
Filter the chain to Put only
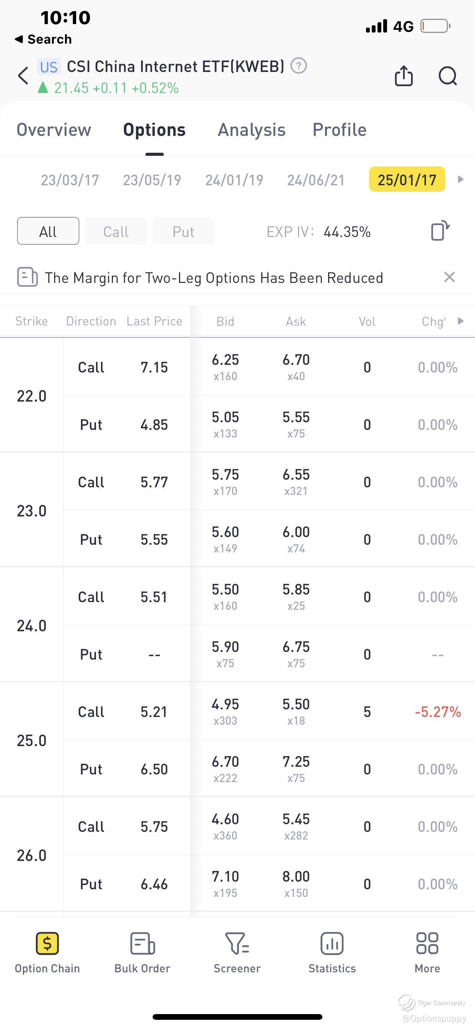(183, 231)
